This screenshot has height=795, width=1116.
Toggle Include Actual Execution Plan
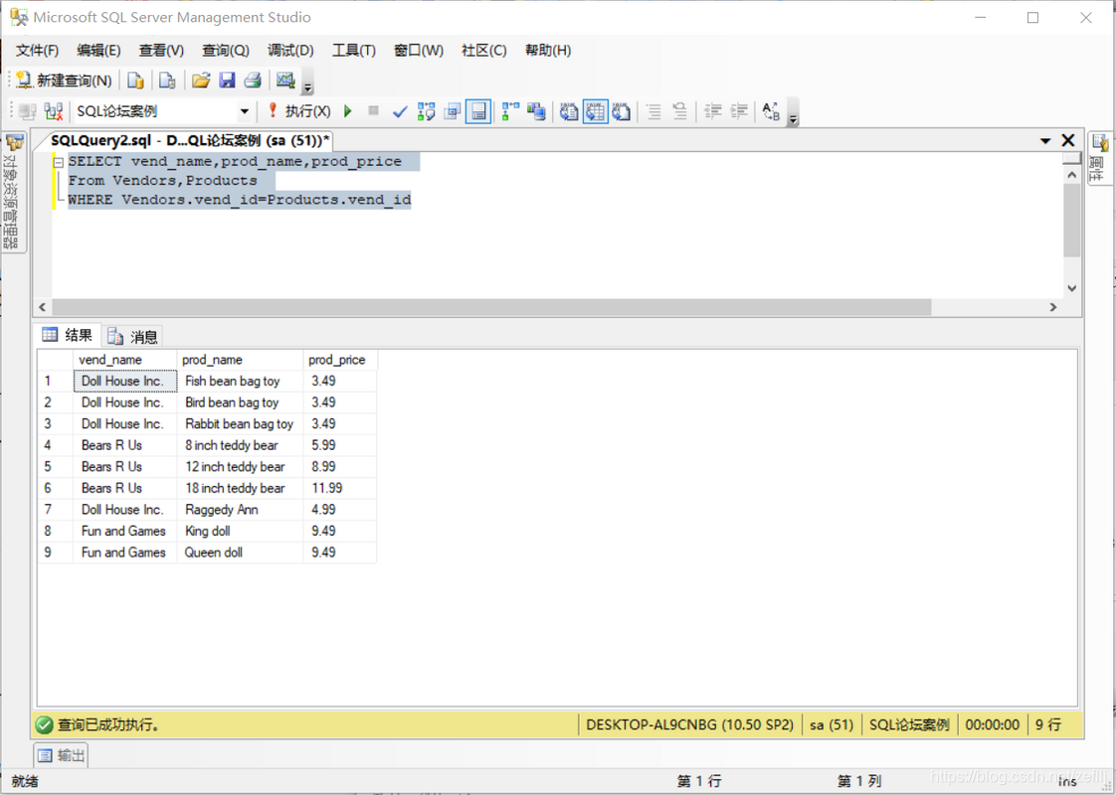(510, 111)
